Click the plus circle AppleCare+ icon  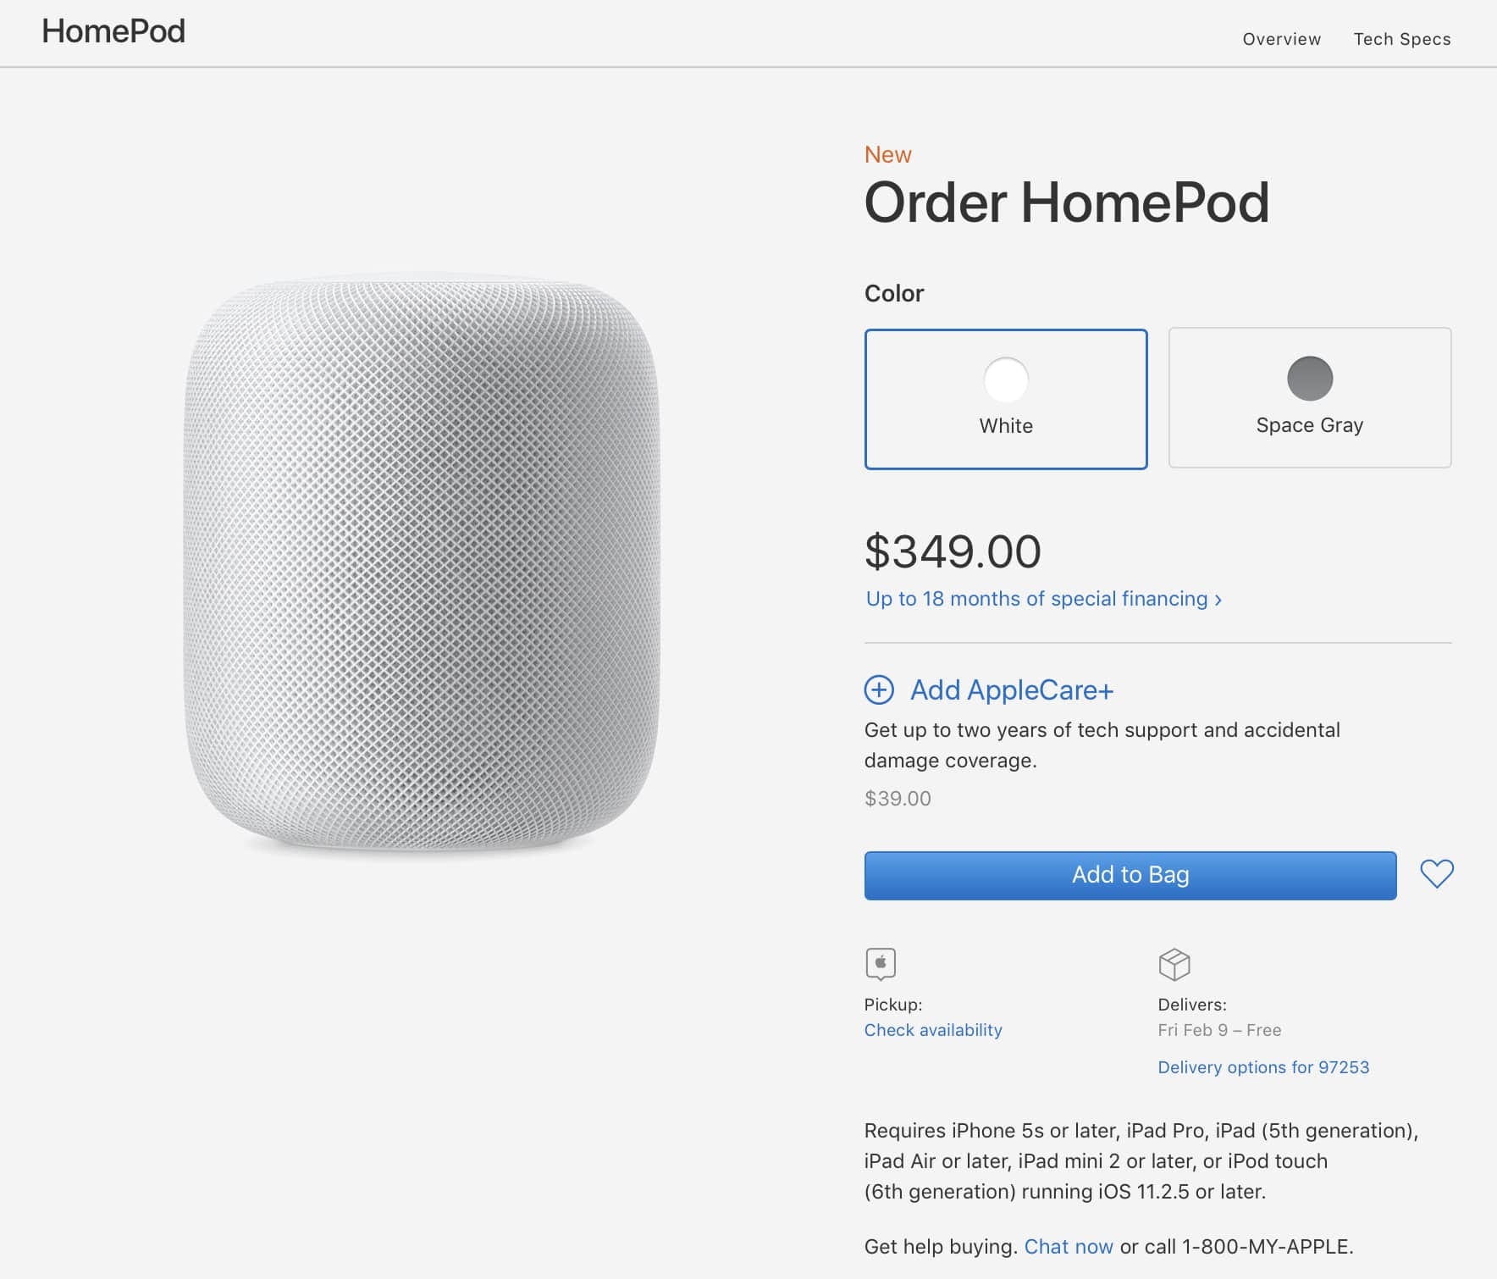(x=879, y=690)
